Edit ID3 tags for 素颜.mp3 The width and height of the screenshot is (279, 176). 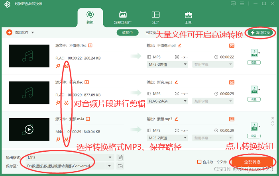pos(232,119)
